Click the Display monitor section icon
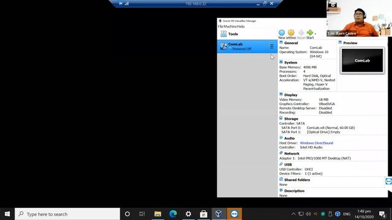The width and height of the screenshot is (392, 220). pyautogui.click(x=281, y=94)
